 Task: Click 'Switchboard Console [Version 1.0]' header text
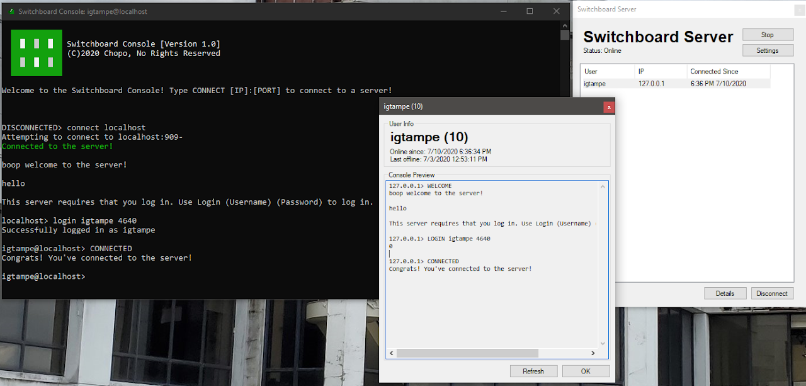(x=144, y=44)
